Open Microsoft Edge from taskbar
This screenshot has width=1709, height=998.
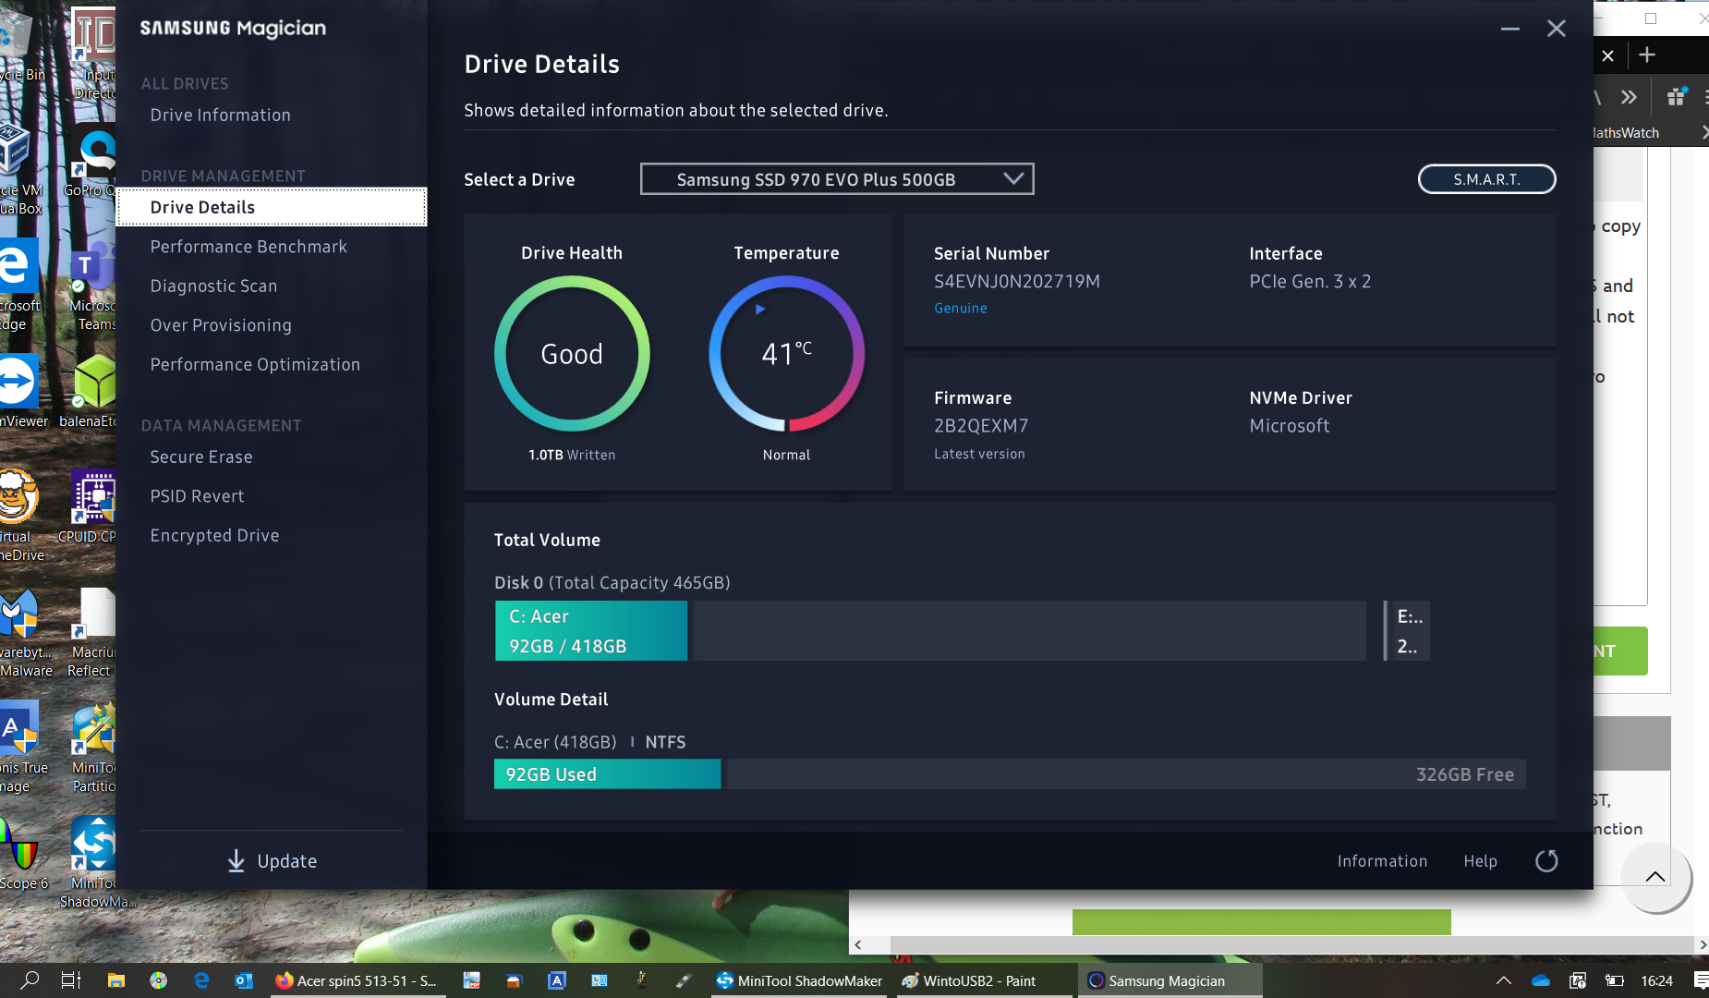[201, 980]
